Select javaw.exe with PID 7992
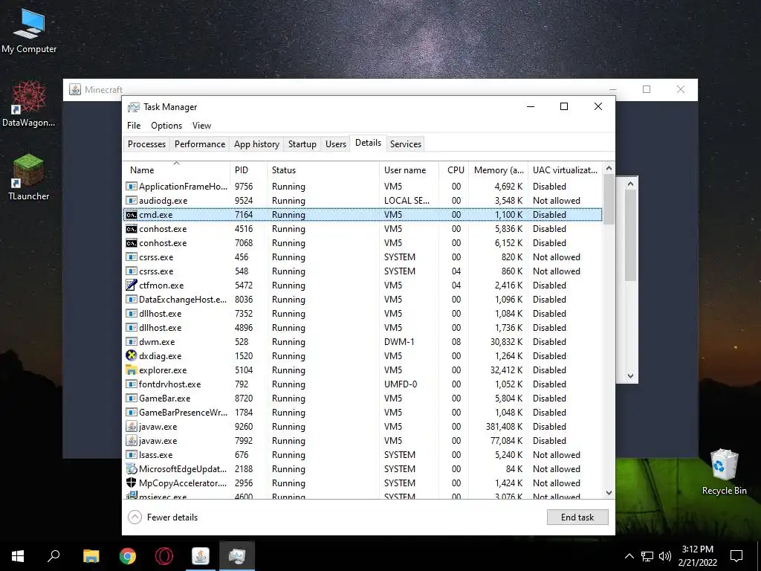The width and height of the screenshot is (761, 571). [x=363, y=440]
